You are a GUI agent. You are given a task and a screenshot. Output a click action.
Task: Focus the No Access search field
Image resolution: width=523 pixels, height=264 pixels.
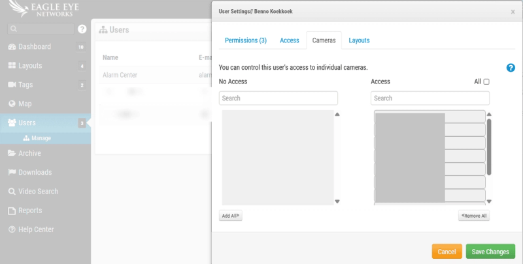(278, 98)
